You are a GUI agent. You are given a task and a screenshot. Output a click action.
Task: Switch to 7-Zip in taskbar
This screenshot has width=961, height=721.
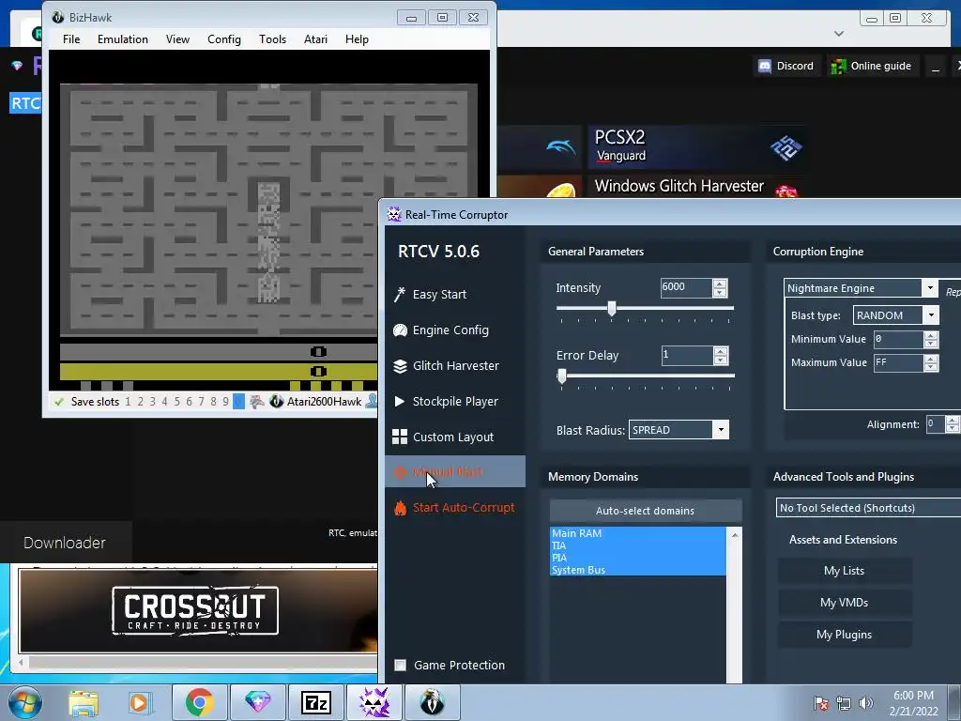tap(316, 702)
